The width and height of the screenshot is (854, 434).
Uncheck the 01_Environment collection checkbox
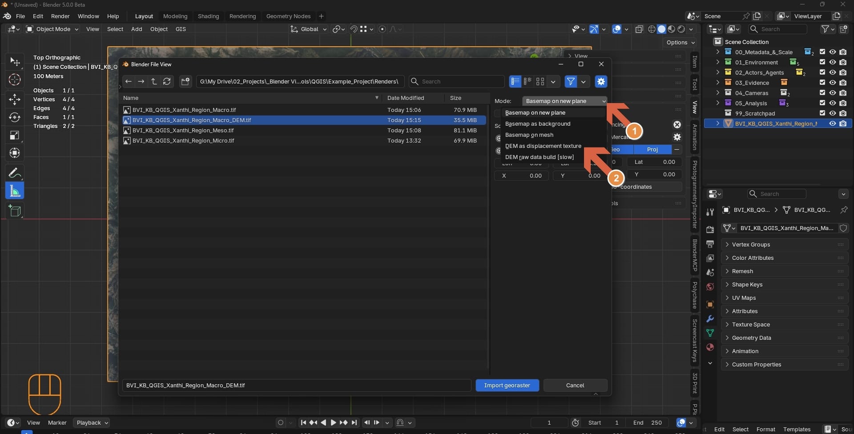[x=822, y=62]
